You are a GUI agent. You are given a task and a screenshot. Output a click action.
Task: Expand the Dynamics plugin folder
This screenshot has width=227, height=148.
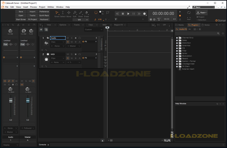click(x=177, y=45)
